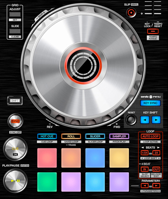Tap the top-row blue performance pad
Viewport: 168px width, 199px height.
95,158
